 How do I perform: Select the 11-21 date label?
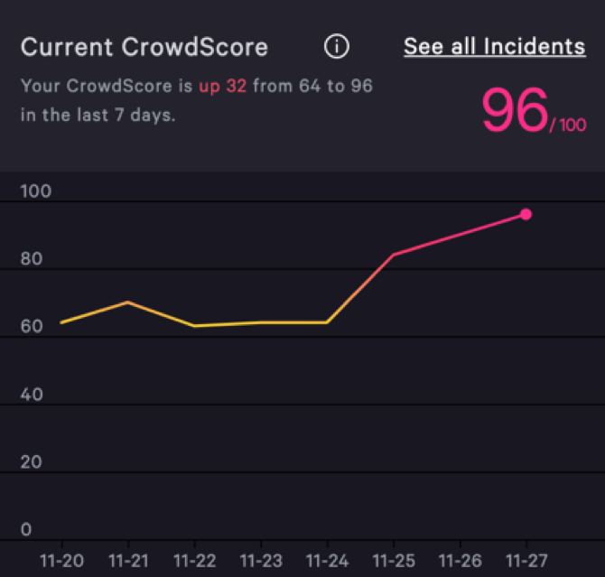127,561
